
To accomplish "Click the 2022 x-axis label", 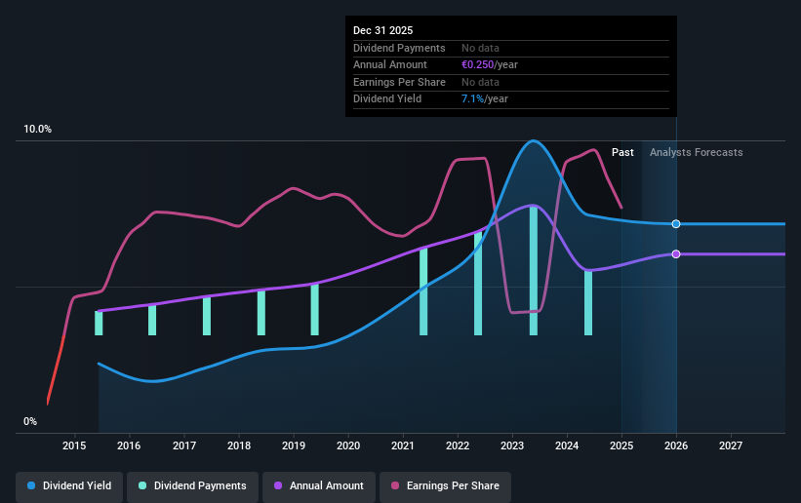I will 458,445.
